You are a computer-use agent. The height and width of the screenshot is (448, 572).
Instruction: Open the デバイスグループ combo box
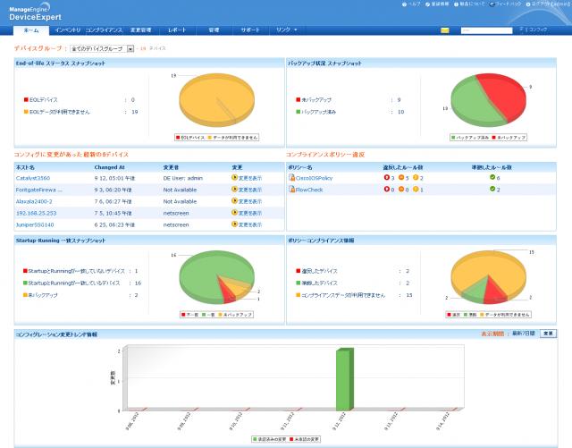[102, 48]
